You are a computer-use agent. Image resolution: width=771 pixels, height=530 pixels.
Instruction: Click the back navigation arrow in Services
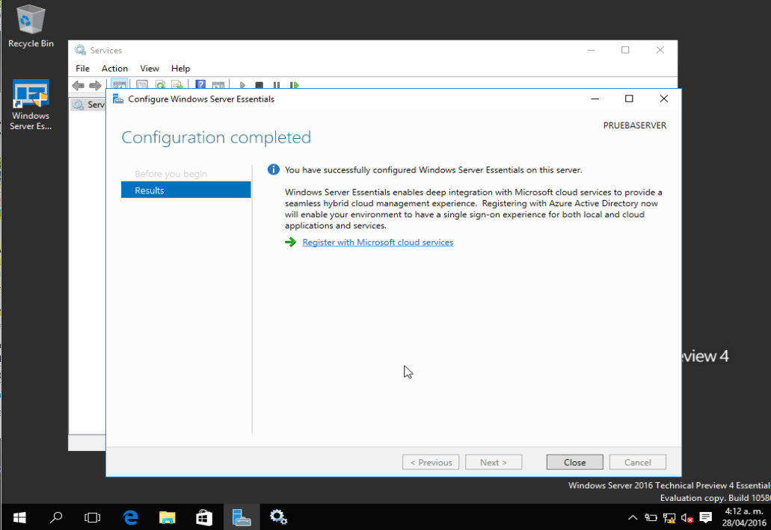[x=78, y=84]
